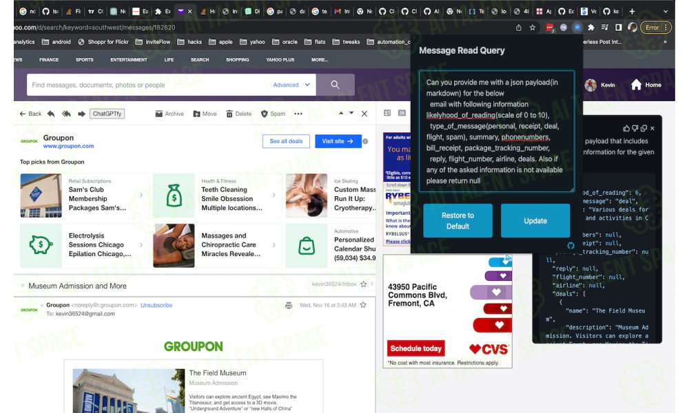Open the media queue icon in toolbar
Screen dimensions: 689x413
[x=605, y=28]
